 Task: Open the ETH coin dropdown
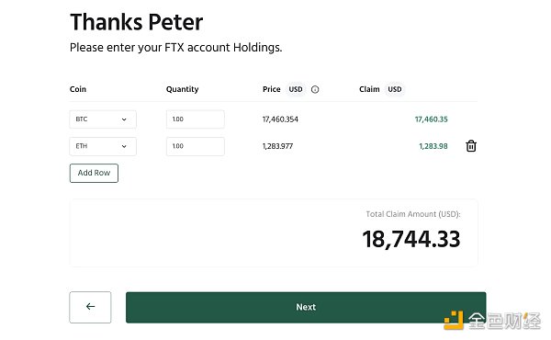[x=103, y=146]
